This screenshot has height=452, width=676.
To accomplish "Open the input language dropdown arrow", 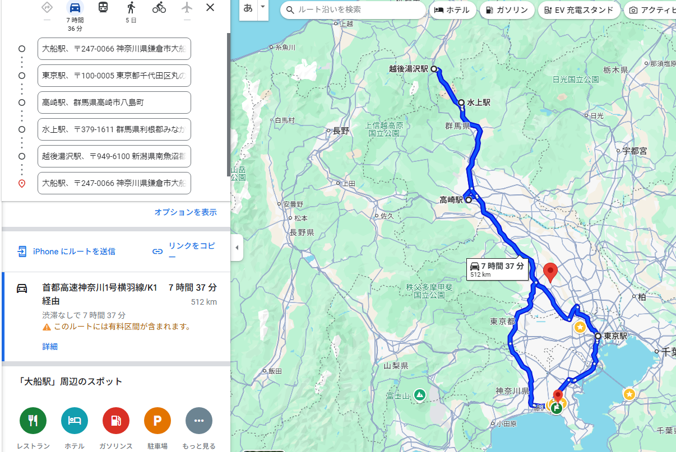I will tap(262, 8).
